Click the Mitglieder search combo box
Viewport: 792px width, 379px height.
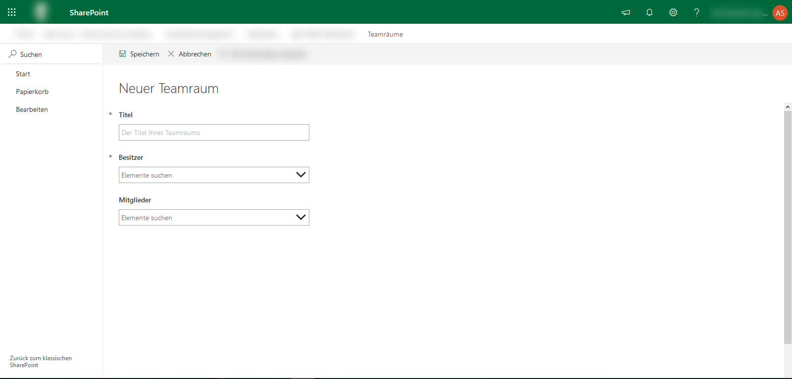pyautogui.click(x=214, y=218)
